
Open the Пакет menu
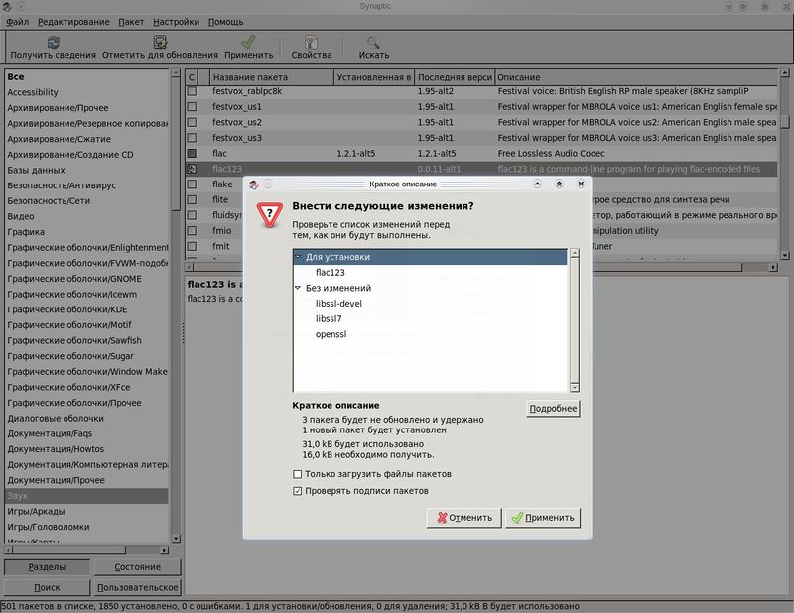pos(131,22)
